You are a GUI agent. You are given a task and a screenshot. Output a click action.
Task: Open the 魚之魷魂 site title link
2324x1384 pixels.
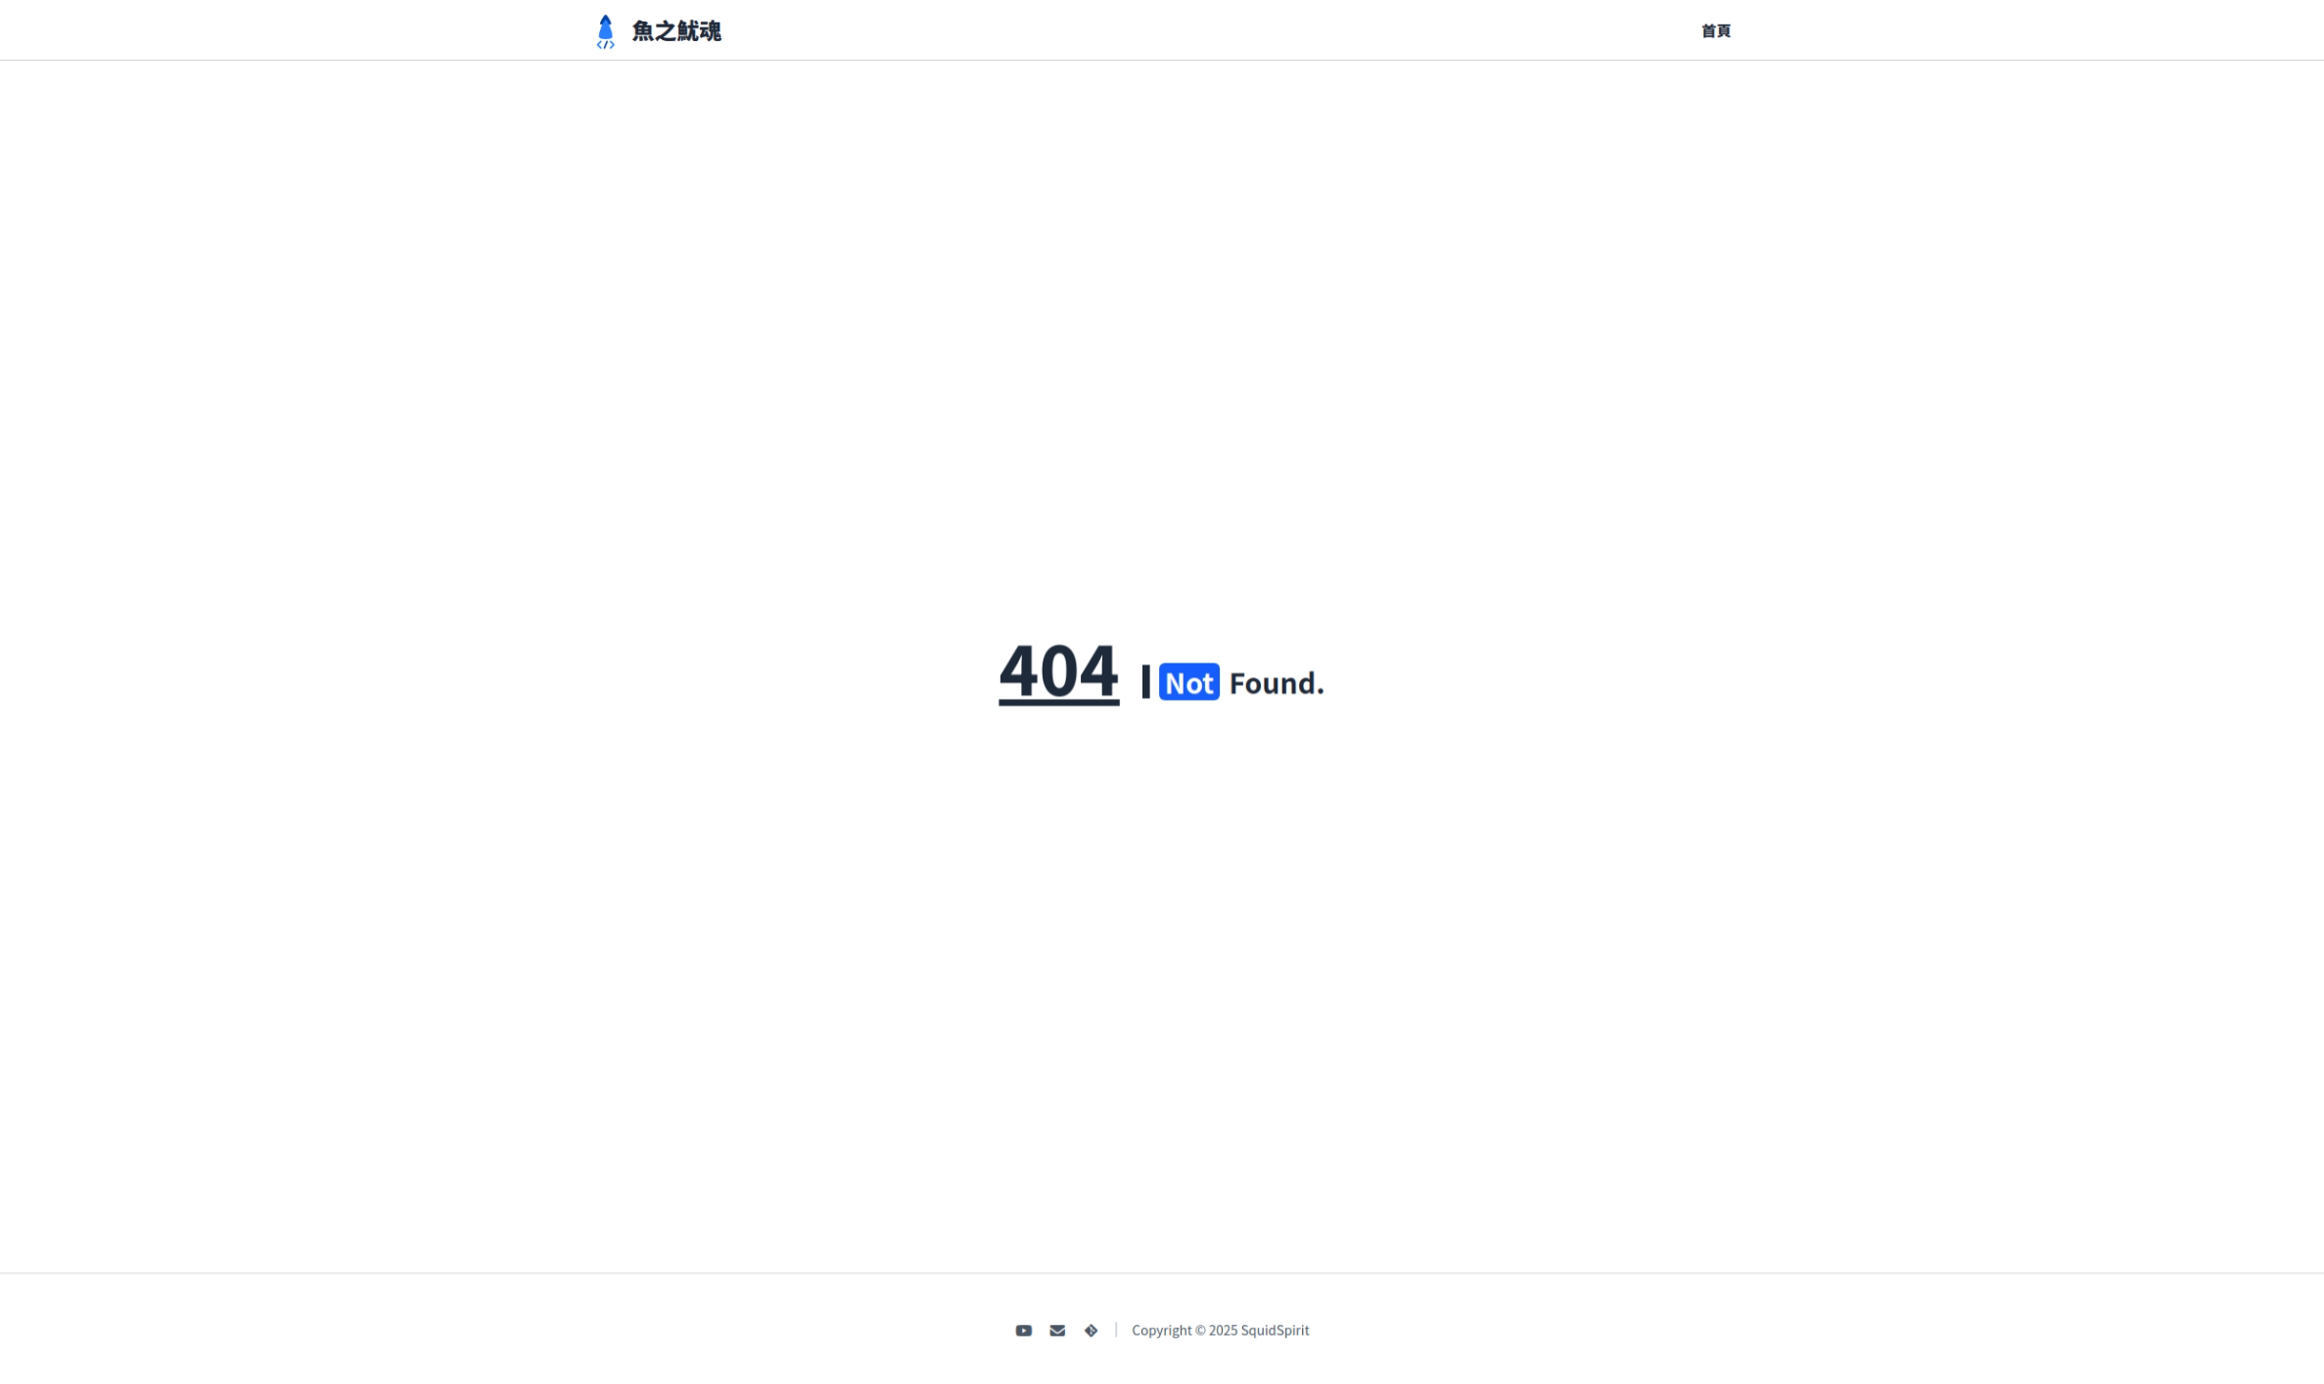point(676,31)
